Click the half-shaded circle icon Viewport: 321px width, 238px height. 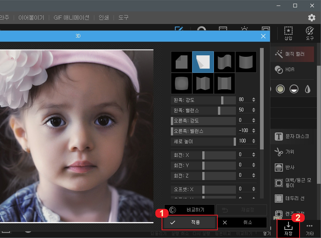(x=294, y=89)
